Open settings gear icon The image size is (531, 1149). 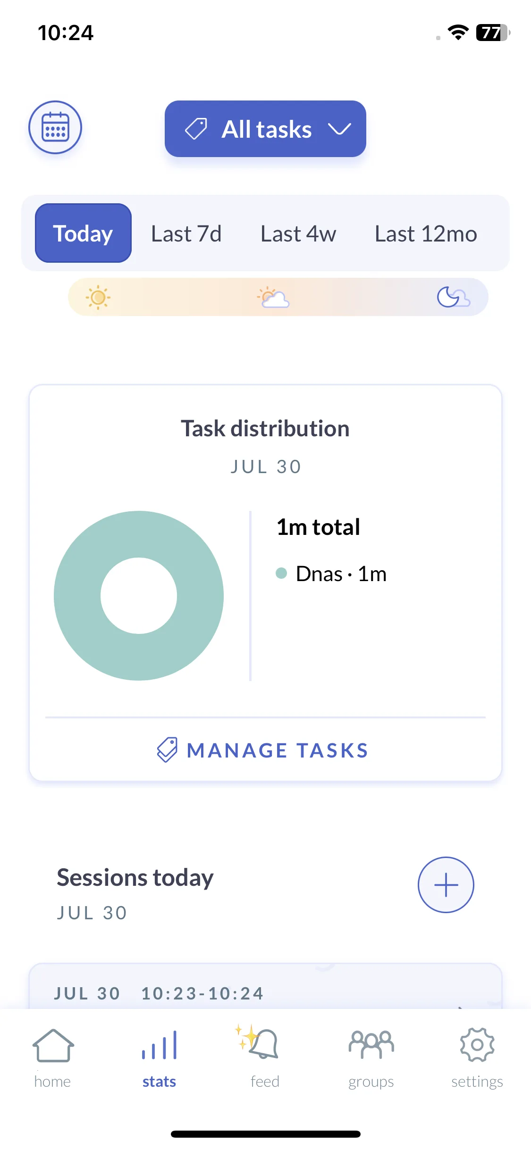click(477, 1045)
